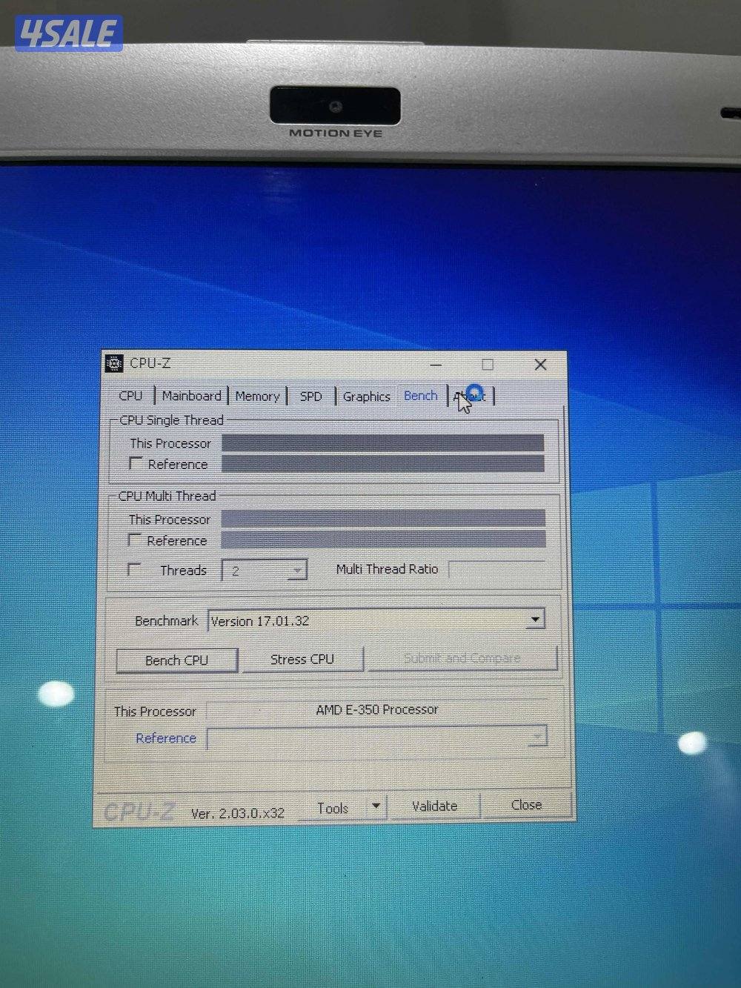
Task: Click the CPU-Z logo at bottom left
Action: click(x=137, y=809)
